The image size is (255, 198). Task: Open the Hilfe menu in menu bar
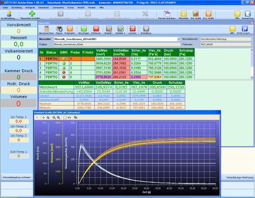[x=101, y=8]
